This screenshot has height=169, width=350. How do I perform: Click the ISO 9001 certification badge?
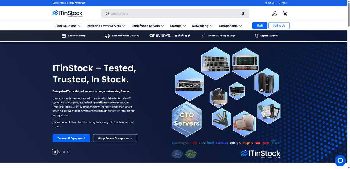tap(176, 154)
